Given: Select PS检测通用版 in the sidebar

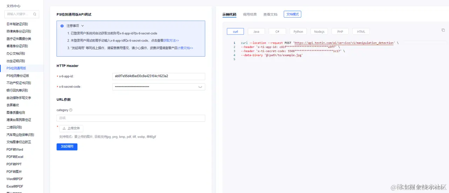Looking at the screenshot, I should tap(16, 68).
